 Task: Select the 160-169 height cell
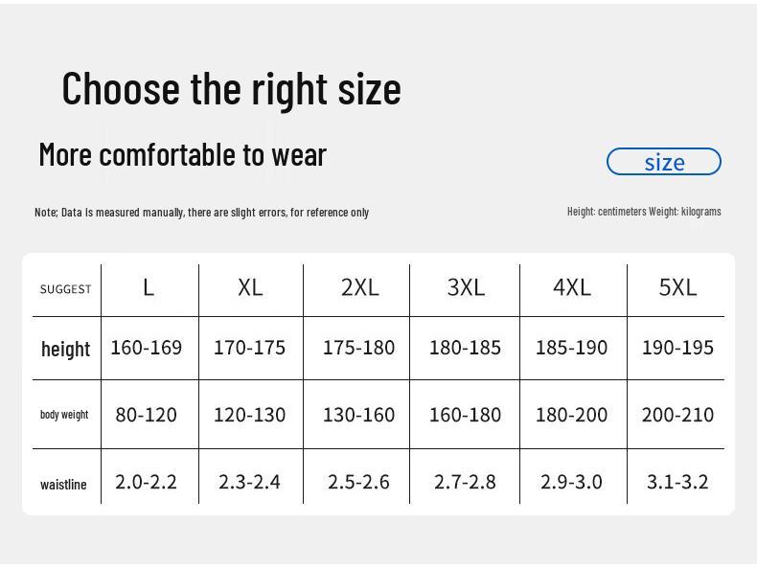tap(146, 348)
